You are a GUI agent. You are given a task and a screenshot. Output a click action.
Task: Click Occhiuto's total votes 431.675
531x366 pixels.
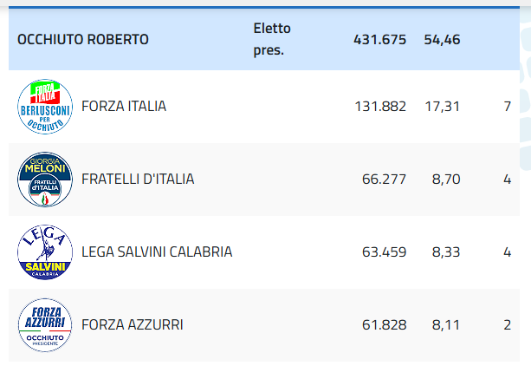pyautogui.click(x=379, y=40)
